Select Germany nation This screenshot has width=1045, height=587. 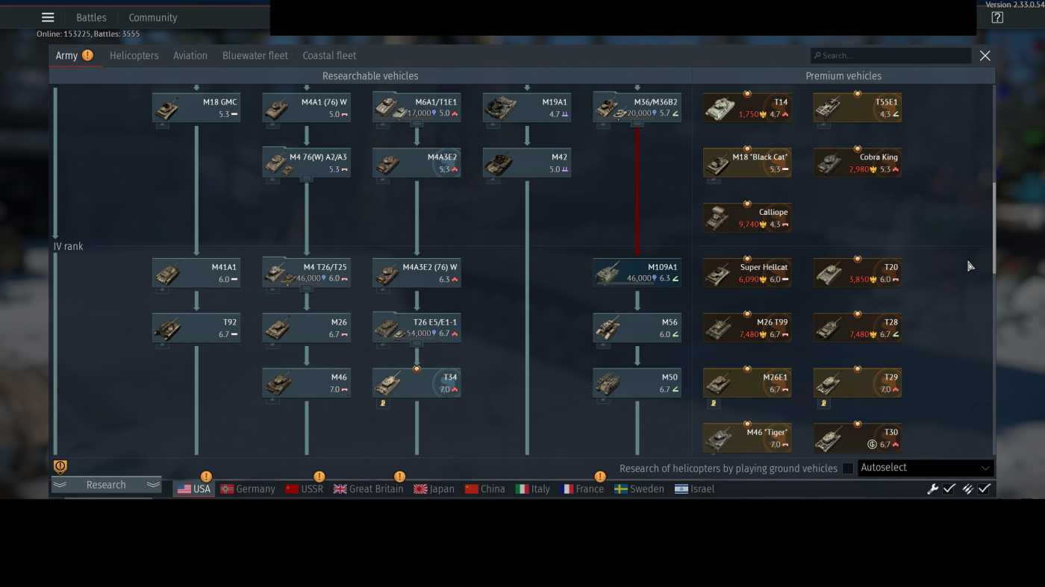(248, 489)
